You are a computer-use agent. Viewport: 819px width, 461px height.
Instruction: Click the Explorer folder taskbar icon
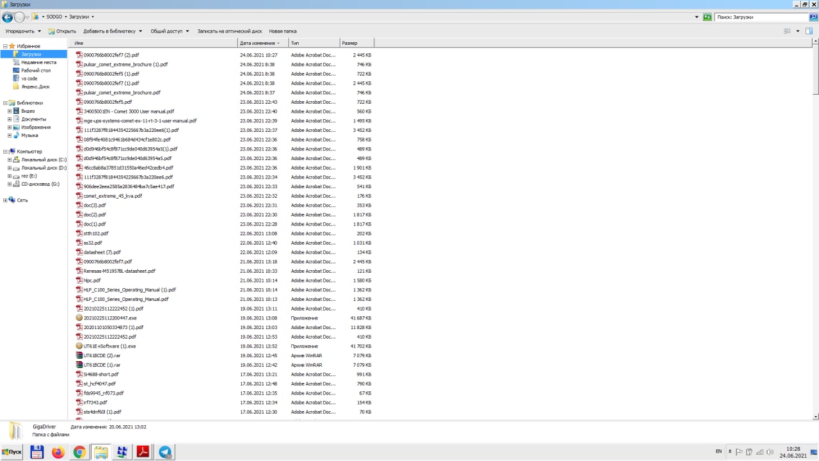click(x=100, y=453)
